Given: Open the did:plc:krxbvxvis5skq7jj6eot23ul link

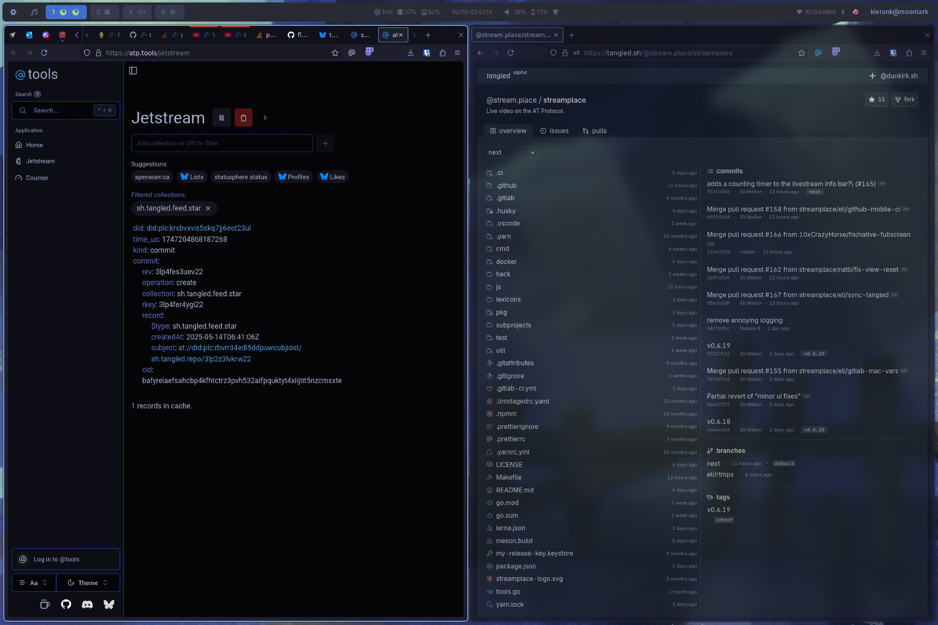Looking at the screenshot, I should tap(198, 228).
